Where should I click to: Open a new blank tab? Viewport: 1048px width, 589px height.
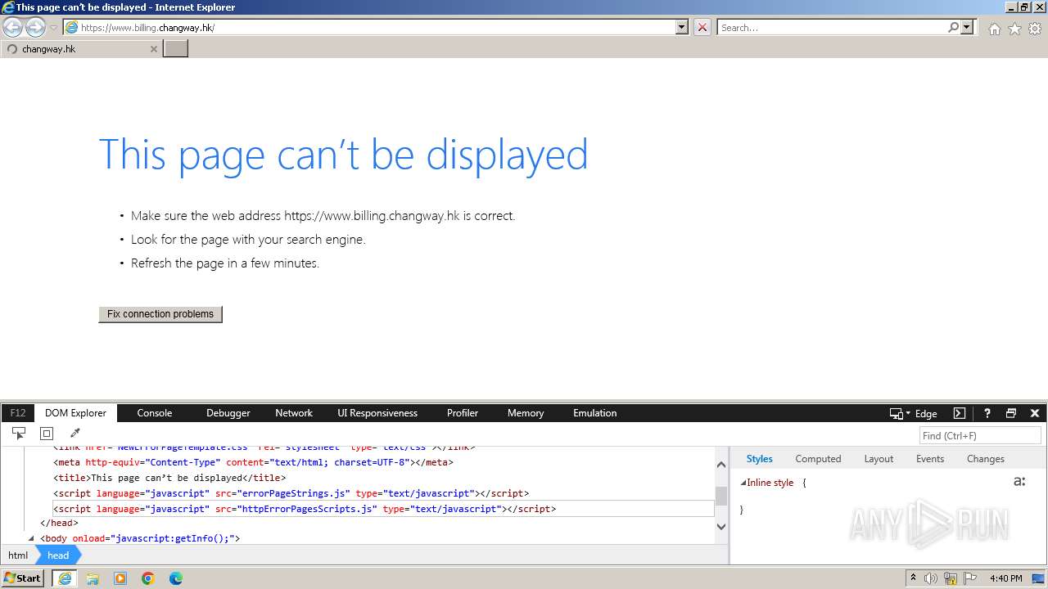(x=176, y=48)
